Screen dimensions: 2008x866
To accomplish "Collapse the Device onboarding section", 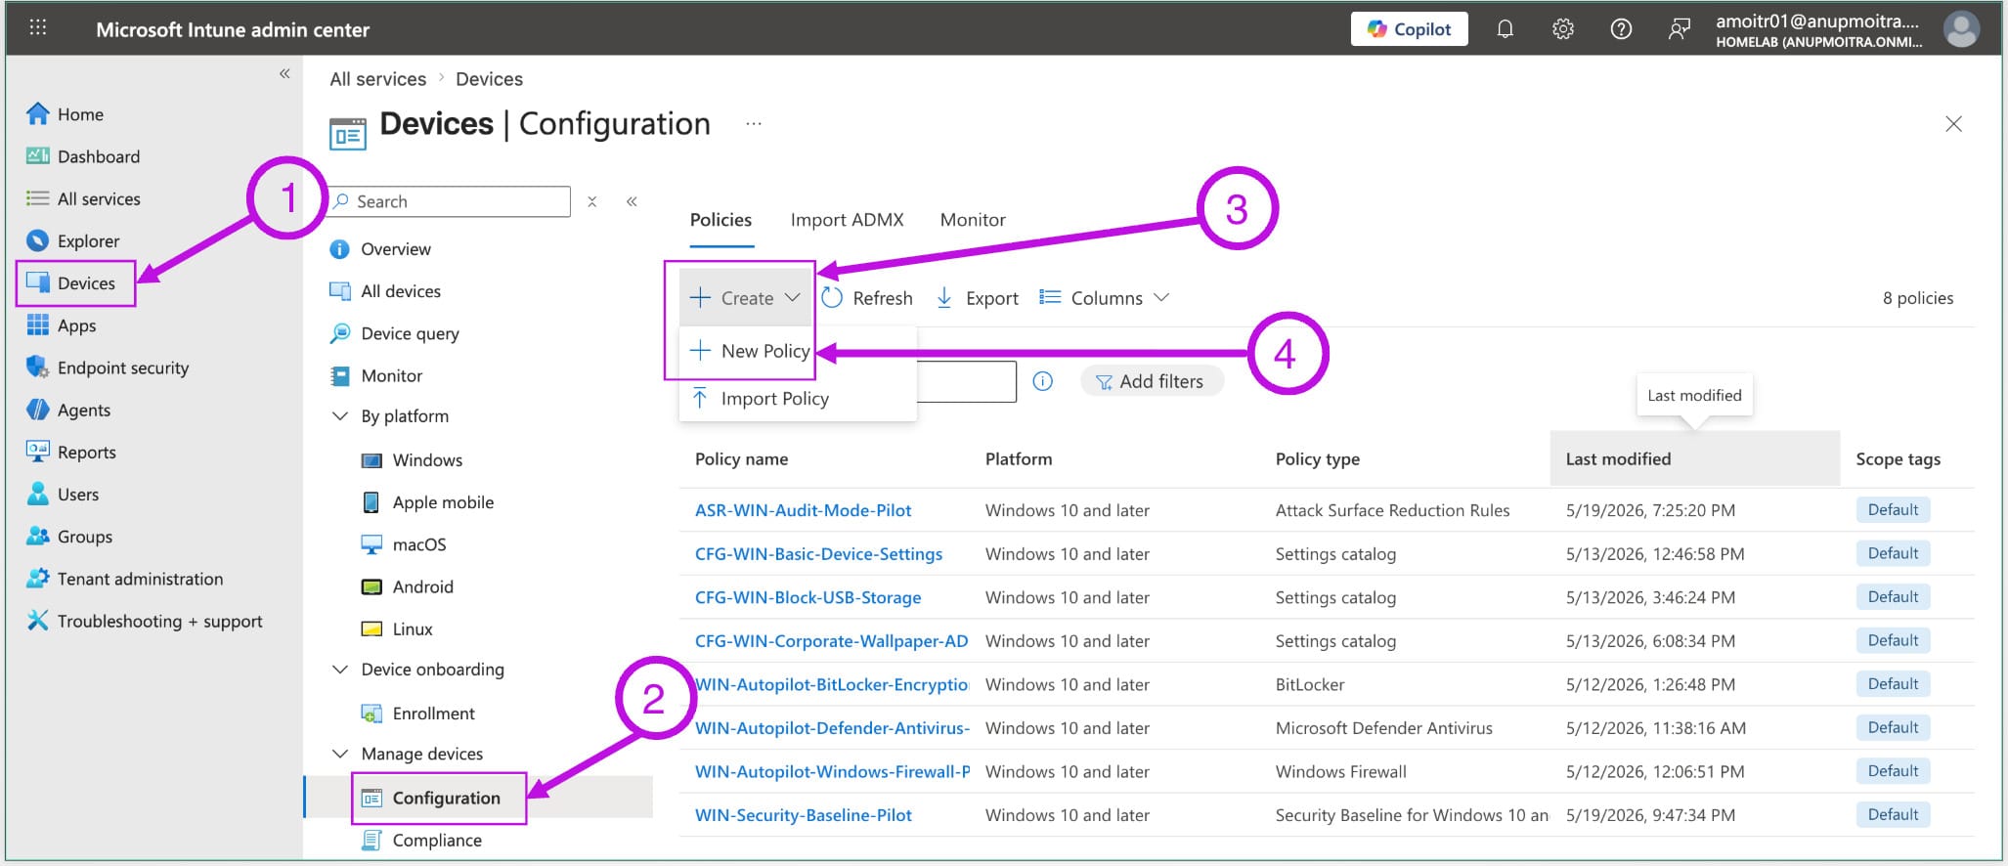I will (x=340, y=670).
